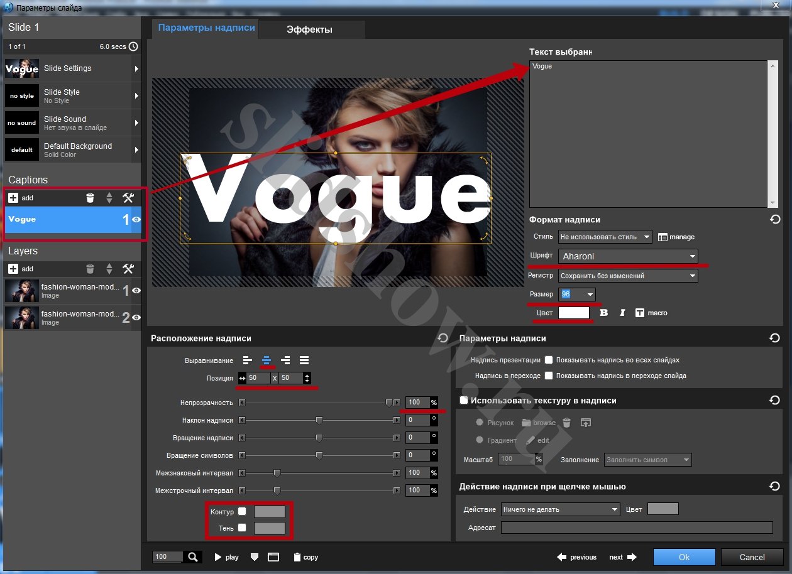
Task: Justify caption text alignment
Action: (x=304, y=360)
